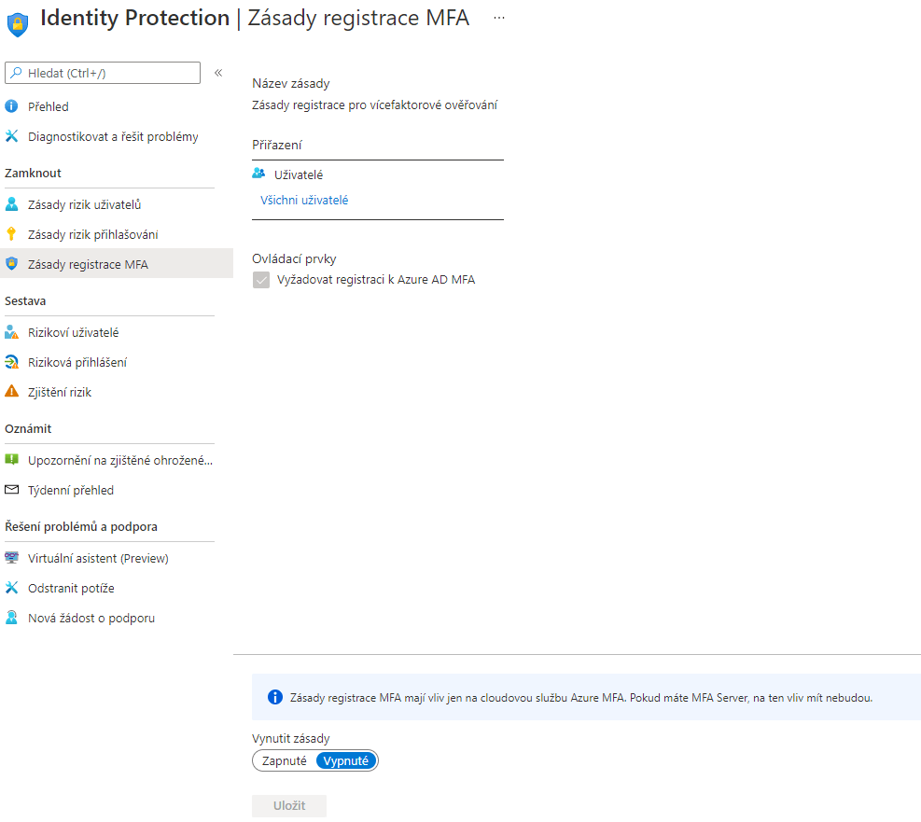Click the Přehled info icon in sidebar
The width and height of the screenshot is (921, 822).
point(12,106)
